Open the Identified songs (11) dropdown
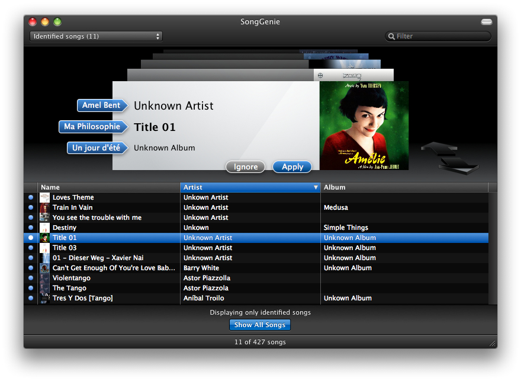The width and height of the screenshot is (521, 381). tap(96, 36)
